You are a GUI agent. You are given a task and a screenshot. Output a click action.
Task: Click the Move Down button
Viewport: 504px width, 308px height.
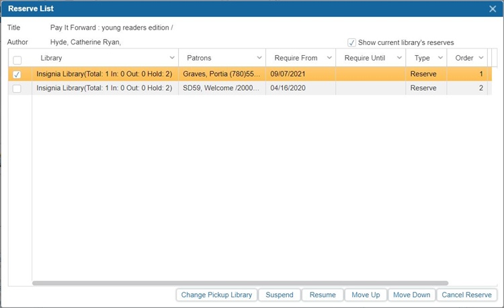(x=411, y=295)
